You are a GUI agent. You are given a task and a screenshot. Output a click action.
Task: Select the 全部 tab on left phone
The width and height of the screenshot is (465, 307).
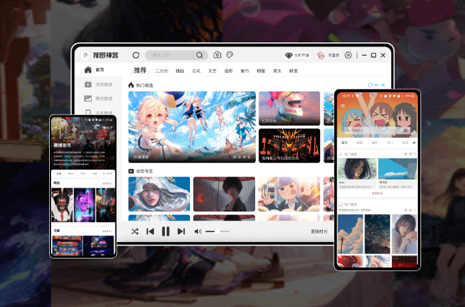(x=58, y=174)
